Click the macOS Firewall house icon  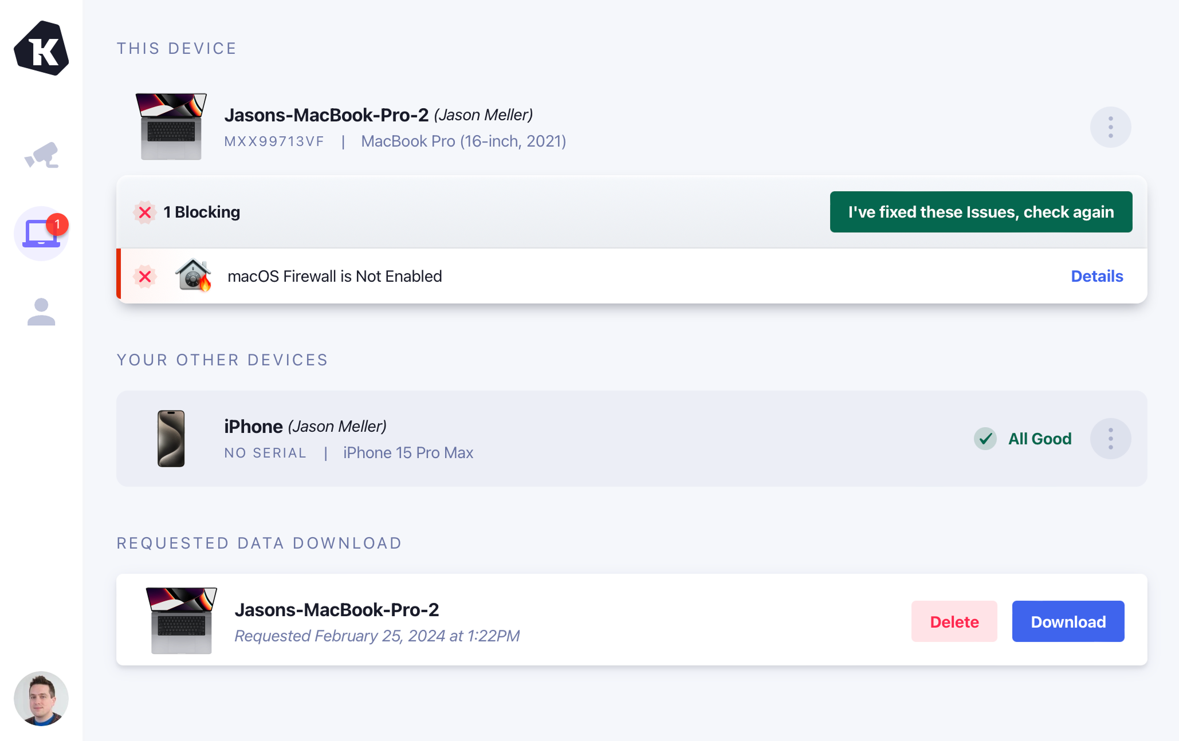point(193,275)
